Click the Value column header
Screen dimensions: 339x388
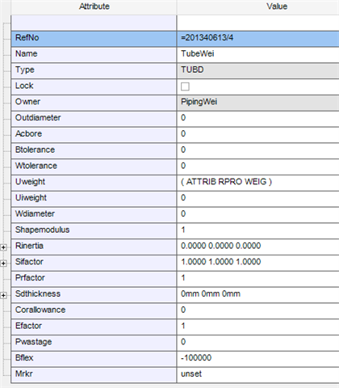277,6
